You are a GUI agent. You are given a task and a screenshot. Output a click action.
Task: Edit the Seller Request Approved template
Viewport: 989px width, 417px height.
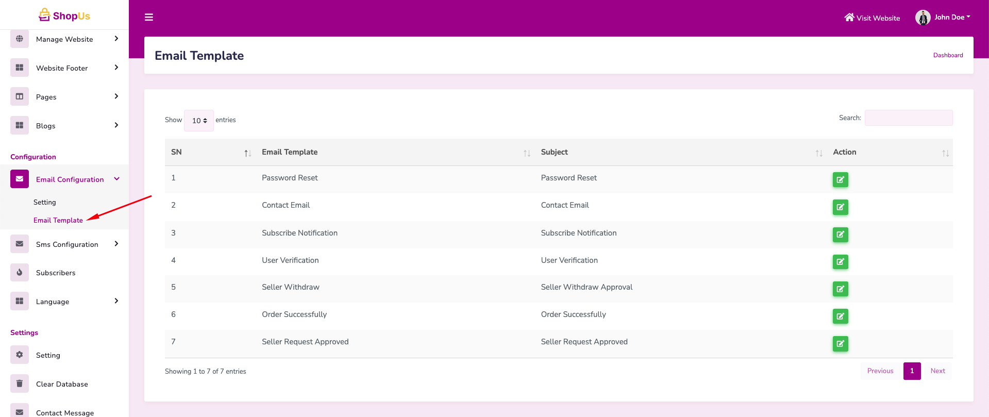pyautogui.click(x=840, y=344)
